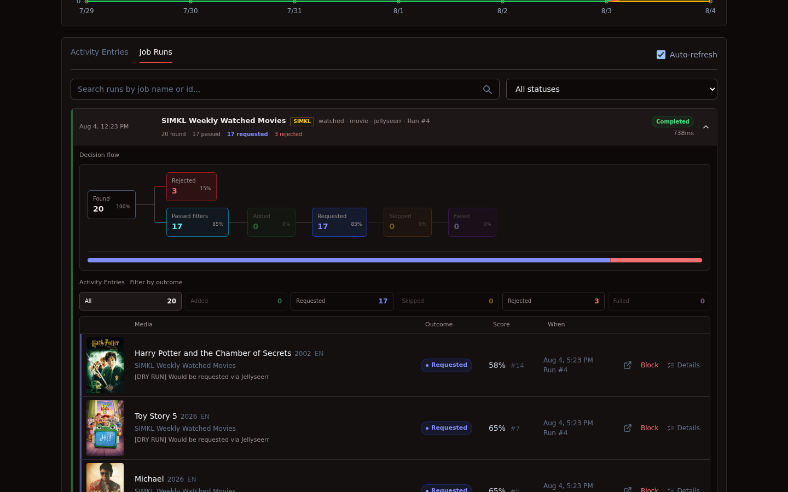The width and height of the screenshot is (788, 492).
Task: Select the Failed 0 flow node
Action: 472,222
